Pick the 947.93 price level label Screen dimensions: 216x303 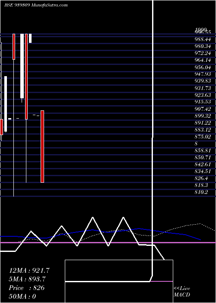203,74
